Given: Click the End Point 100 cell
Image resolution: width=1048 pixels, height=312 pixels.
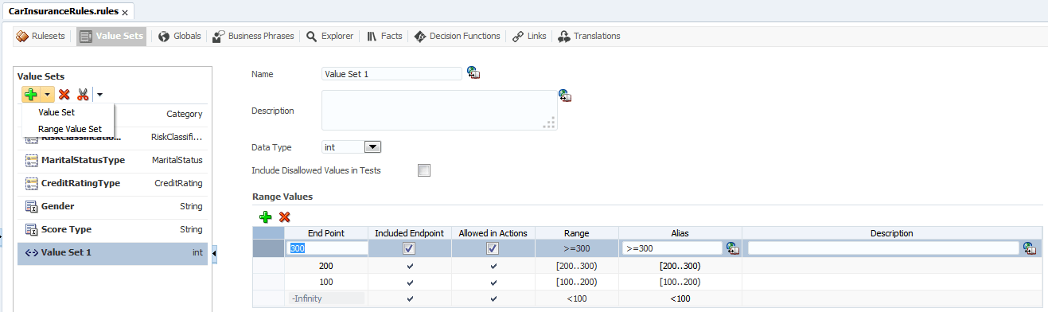Looking at the screenshot, I should (x=326, y=283).
